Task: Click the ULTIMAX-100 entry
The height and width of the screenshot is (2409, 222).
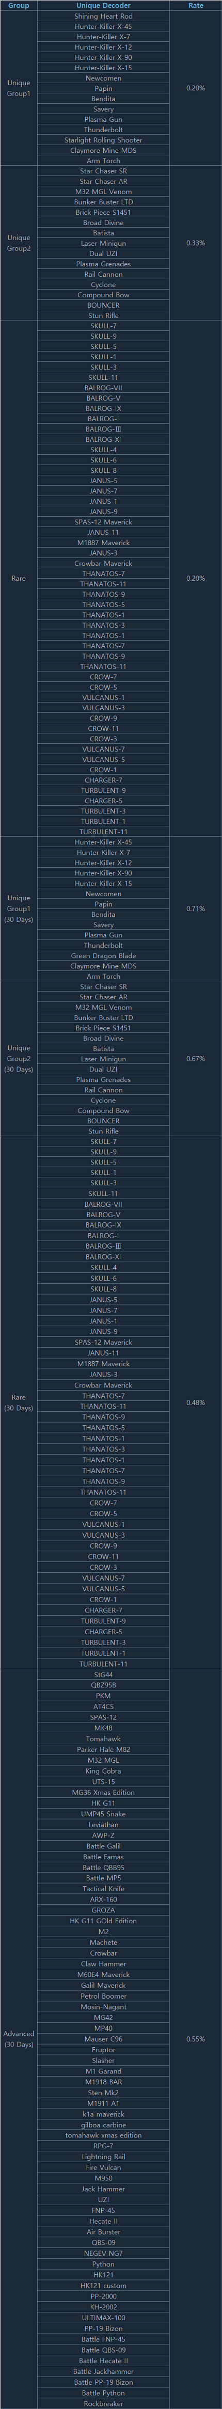Action: [x=103, y=2317]
